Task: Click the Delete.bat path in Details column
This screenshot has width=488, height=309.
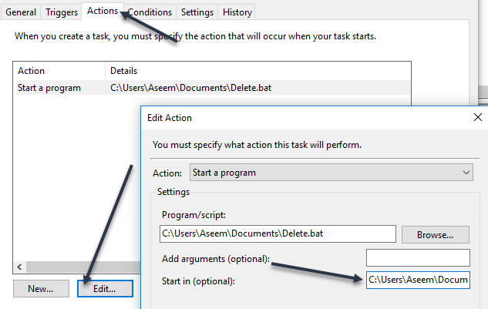Action: point(191,88)
